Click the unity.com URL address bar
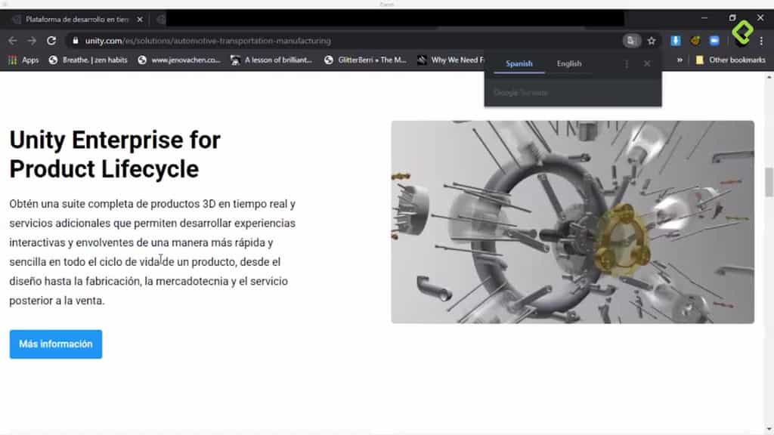 coord(207,41)
